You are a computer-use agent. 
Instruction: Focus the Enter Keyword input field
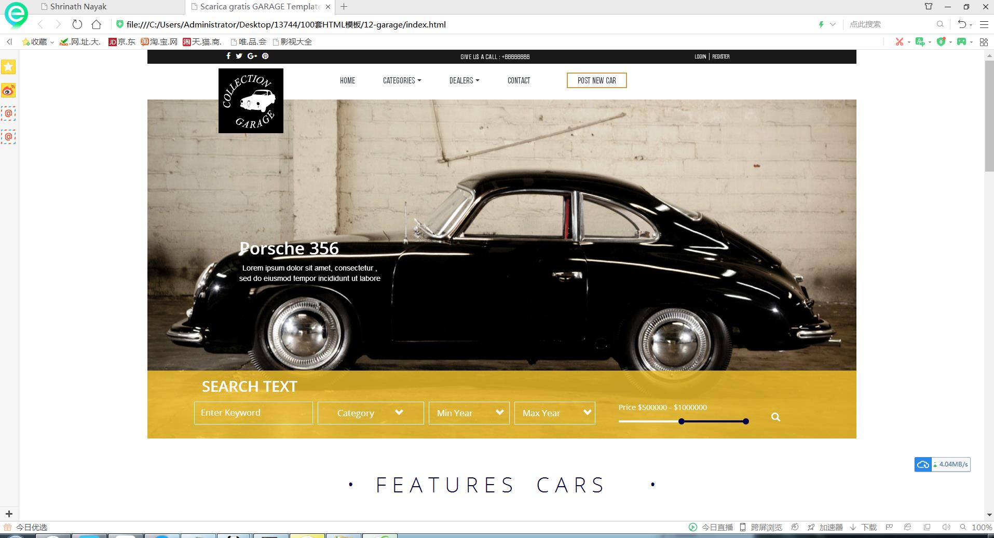point(253,413)
